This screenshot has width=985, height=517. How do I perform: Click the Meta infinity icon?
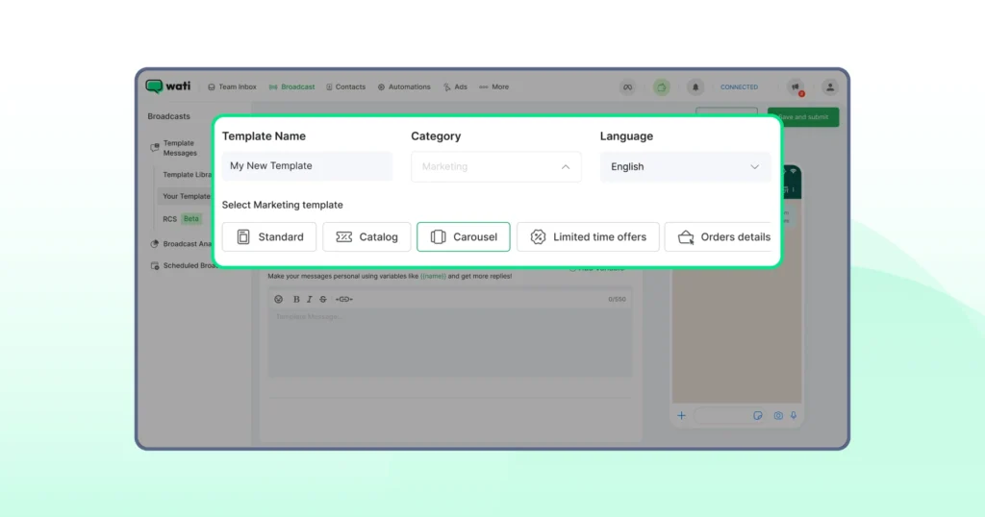pos(627,87)
